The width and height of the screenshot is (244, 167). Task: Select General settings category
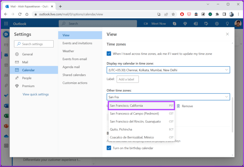click(34, 54)
